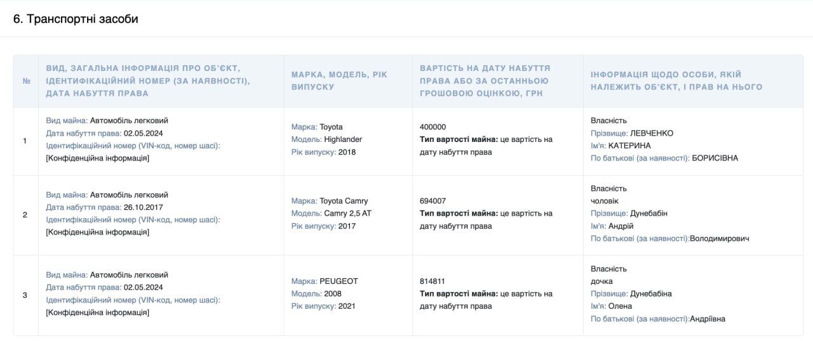
Task: Click the date 26.10.2017 in row two
Action: tap(145, 207)
